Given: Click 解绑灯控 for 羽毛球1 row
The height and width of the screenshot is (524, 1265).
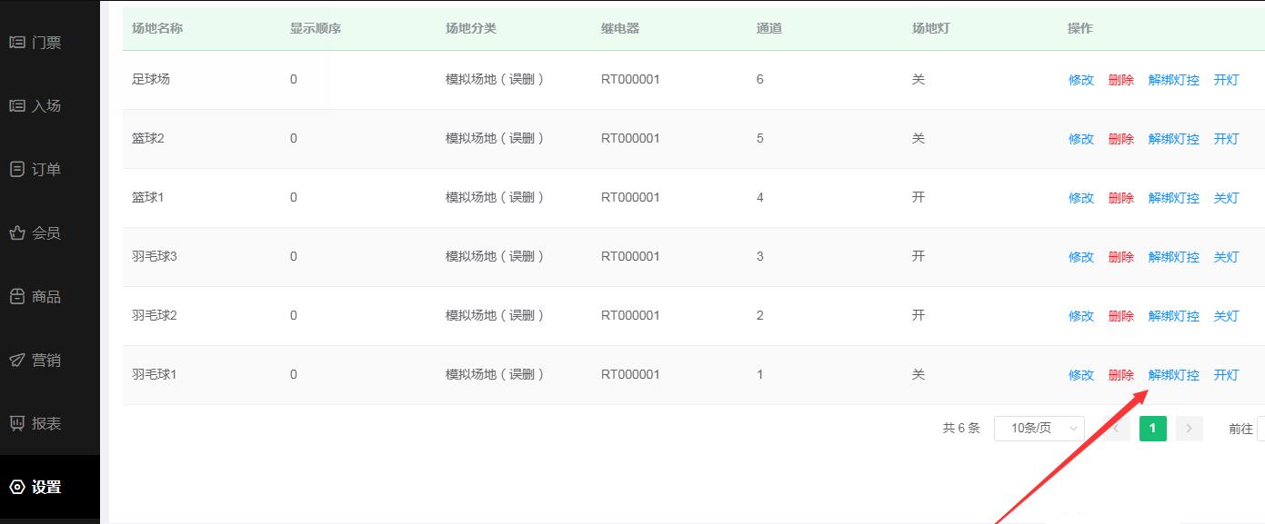Looking at the screenshot, I should pyautogui.click(x=1173, y=375).
